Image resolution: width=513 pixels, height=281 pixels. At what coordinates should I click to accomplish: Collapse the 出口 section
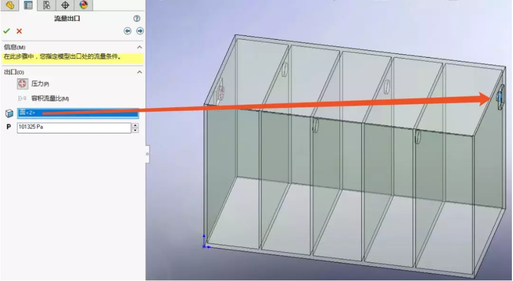139,72
